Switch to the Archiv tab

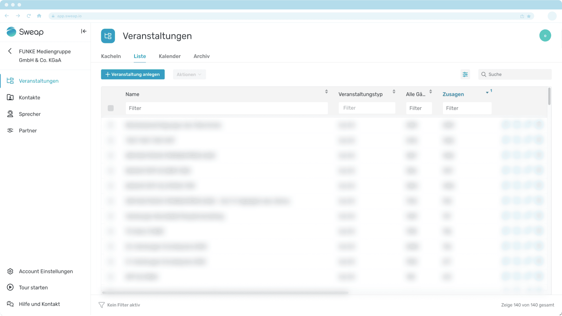point(201,56)
